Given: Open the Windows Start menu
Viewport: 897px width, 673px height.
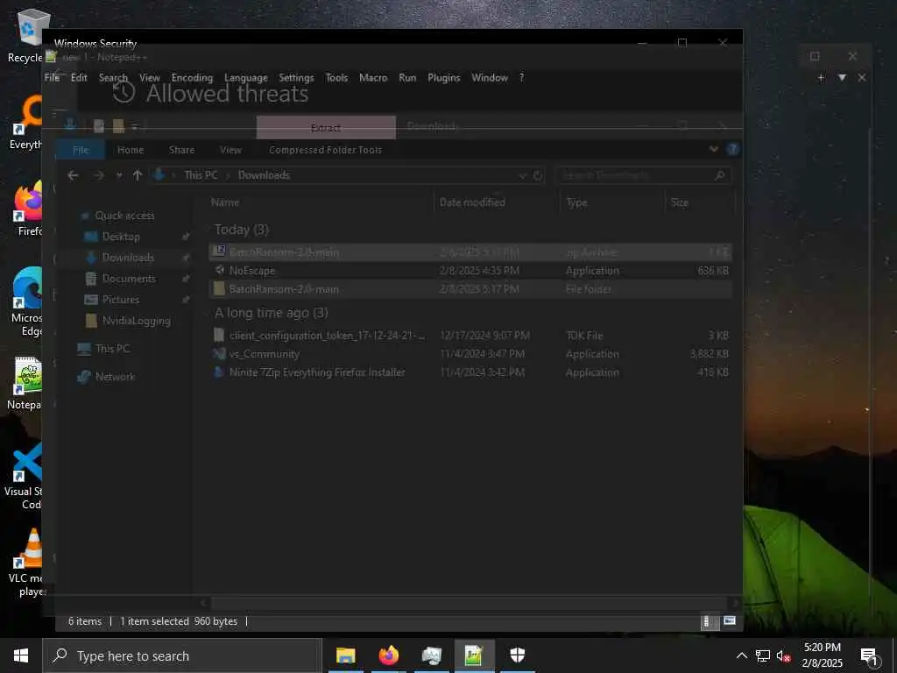Looking at the screenshot, I should (x=21, y=655).
